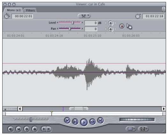Click the Pan slider's right increase arrow
The height and width of the screenshot is (135, 167).
[x=82, y=29]
